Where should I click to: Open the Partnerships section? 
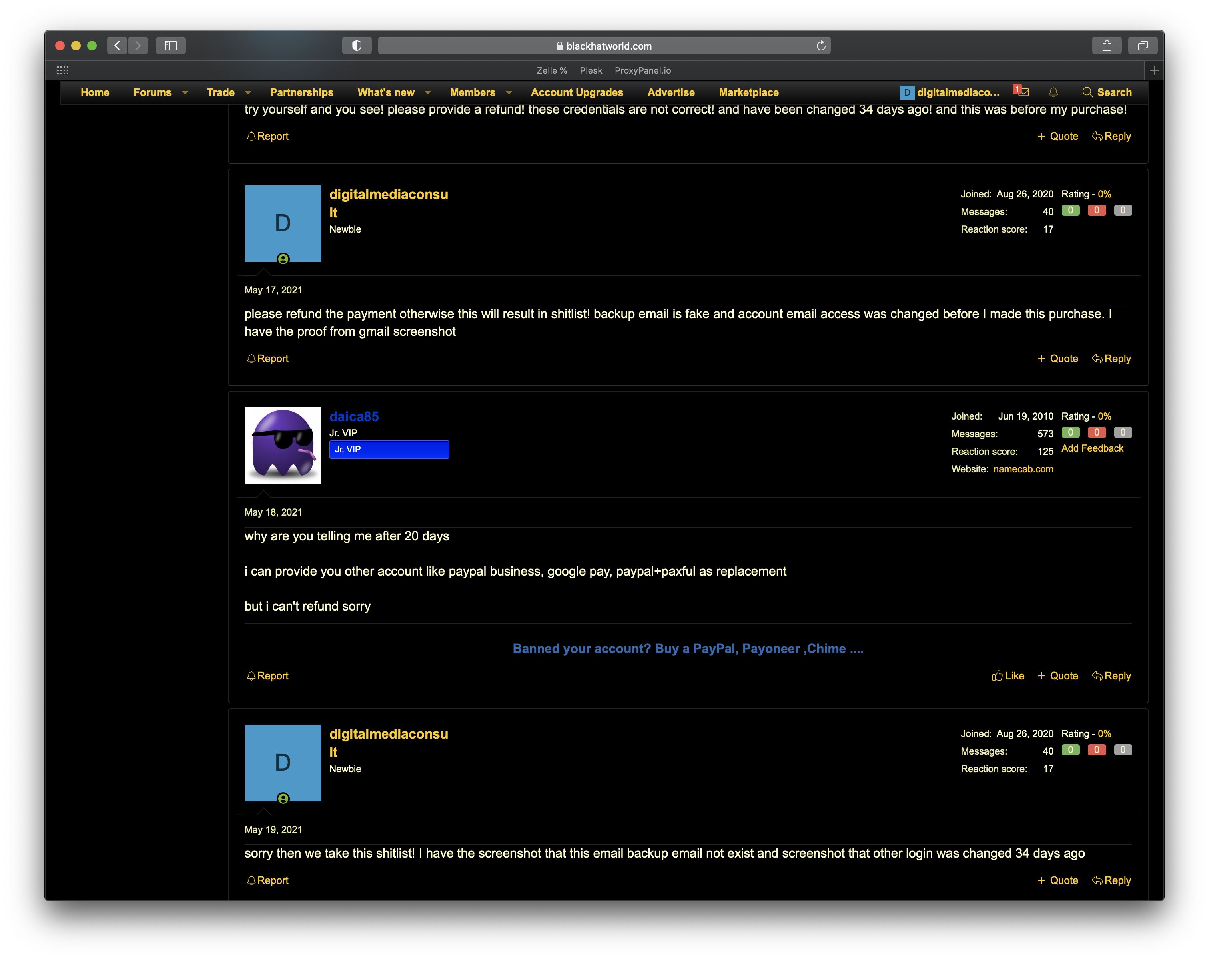[x=302, y=92]
